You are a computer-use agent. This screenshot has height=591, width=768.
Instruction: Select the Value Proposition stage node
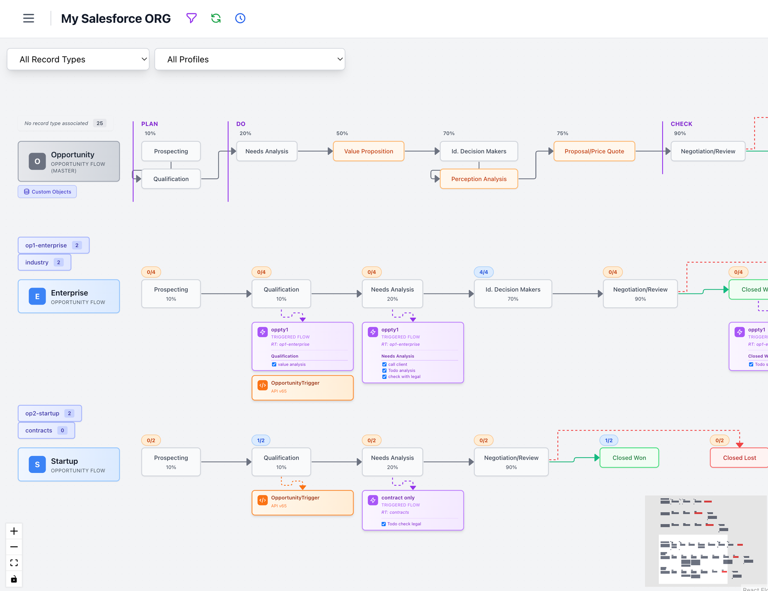[x=369, y=151]
